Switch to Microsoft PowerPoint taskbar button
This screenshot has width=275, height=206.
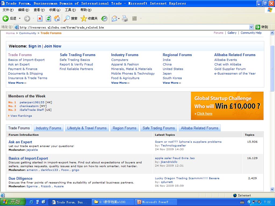(156, 202)
